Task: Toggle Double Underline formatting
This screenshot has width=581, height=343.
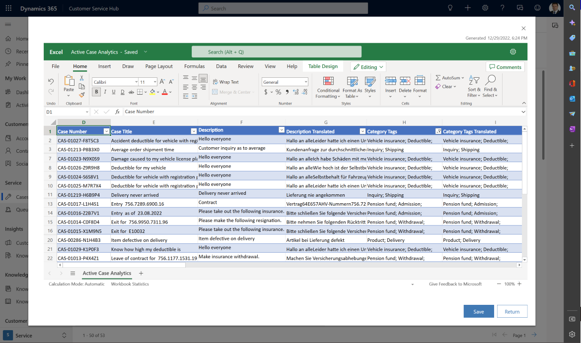Action: coord(122,92)
